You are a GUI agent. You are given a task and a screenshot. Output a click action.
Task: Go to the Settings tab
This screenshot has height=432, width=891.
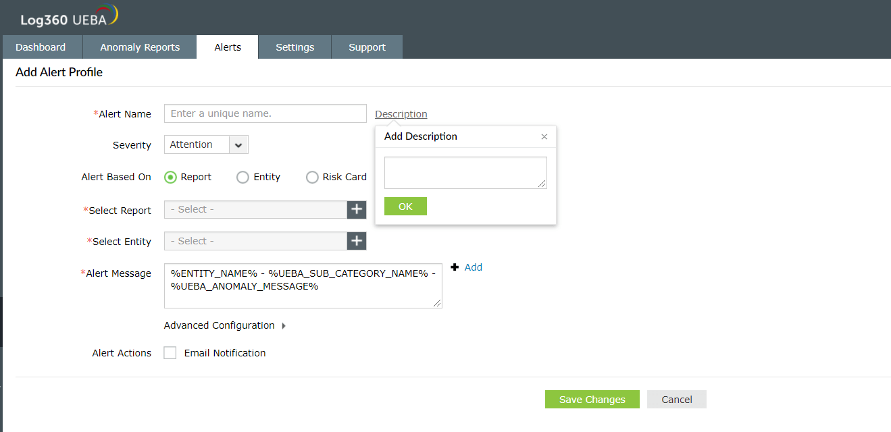tap(295, 47)
